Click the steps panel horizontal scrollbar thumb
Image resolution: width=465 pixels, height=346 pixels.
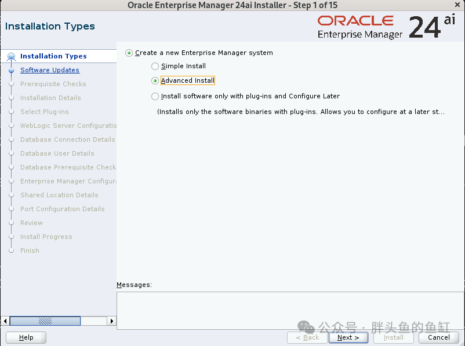tap(45, 321)
